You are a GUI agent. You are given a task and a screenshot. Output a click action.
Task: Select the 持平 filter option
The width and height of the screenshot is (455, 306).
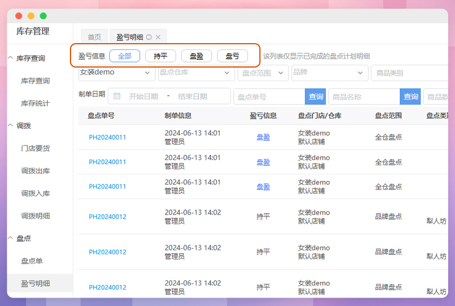tap(160, 56)
